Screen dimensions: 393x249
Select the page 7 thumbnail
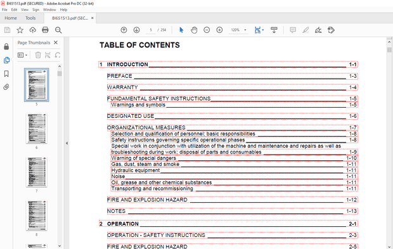click(x=37, y=172)
